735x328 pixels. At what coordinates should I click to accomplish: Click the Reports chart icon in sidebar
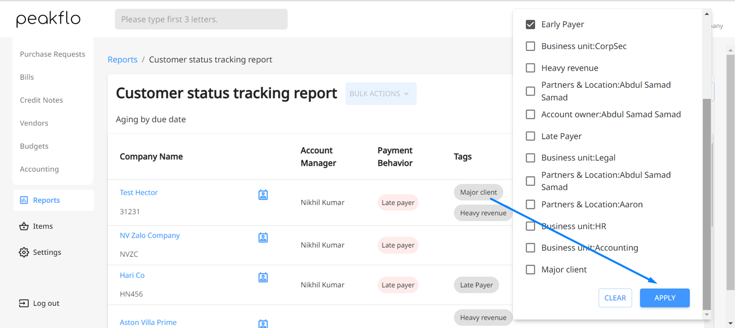pos(24,200)
